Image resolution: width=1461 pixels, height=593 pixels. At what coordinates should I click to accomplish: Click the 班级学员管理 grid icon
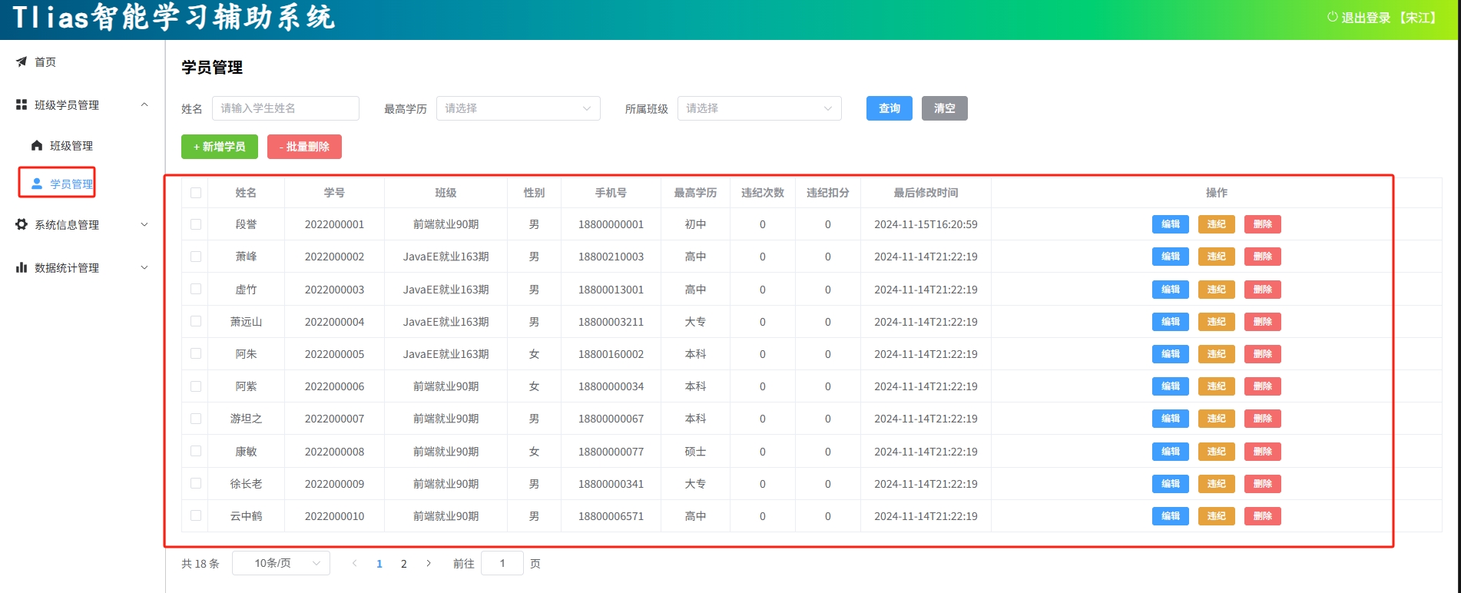tap(22, 104)
